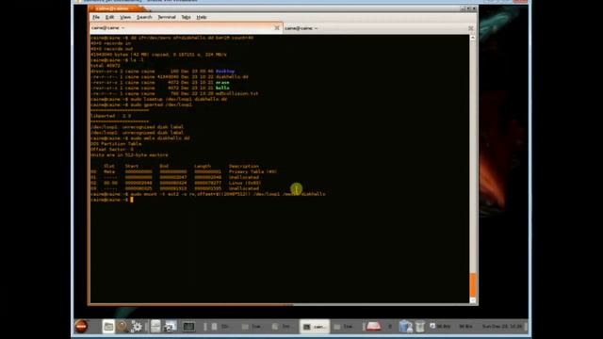
Task: Open the file manager icon in the panel
Action: (108, 327)
